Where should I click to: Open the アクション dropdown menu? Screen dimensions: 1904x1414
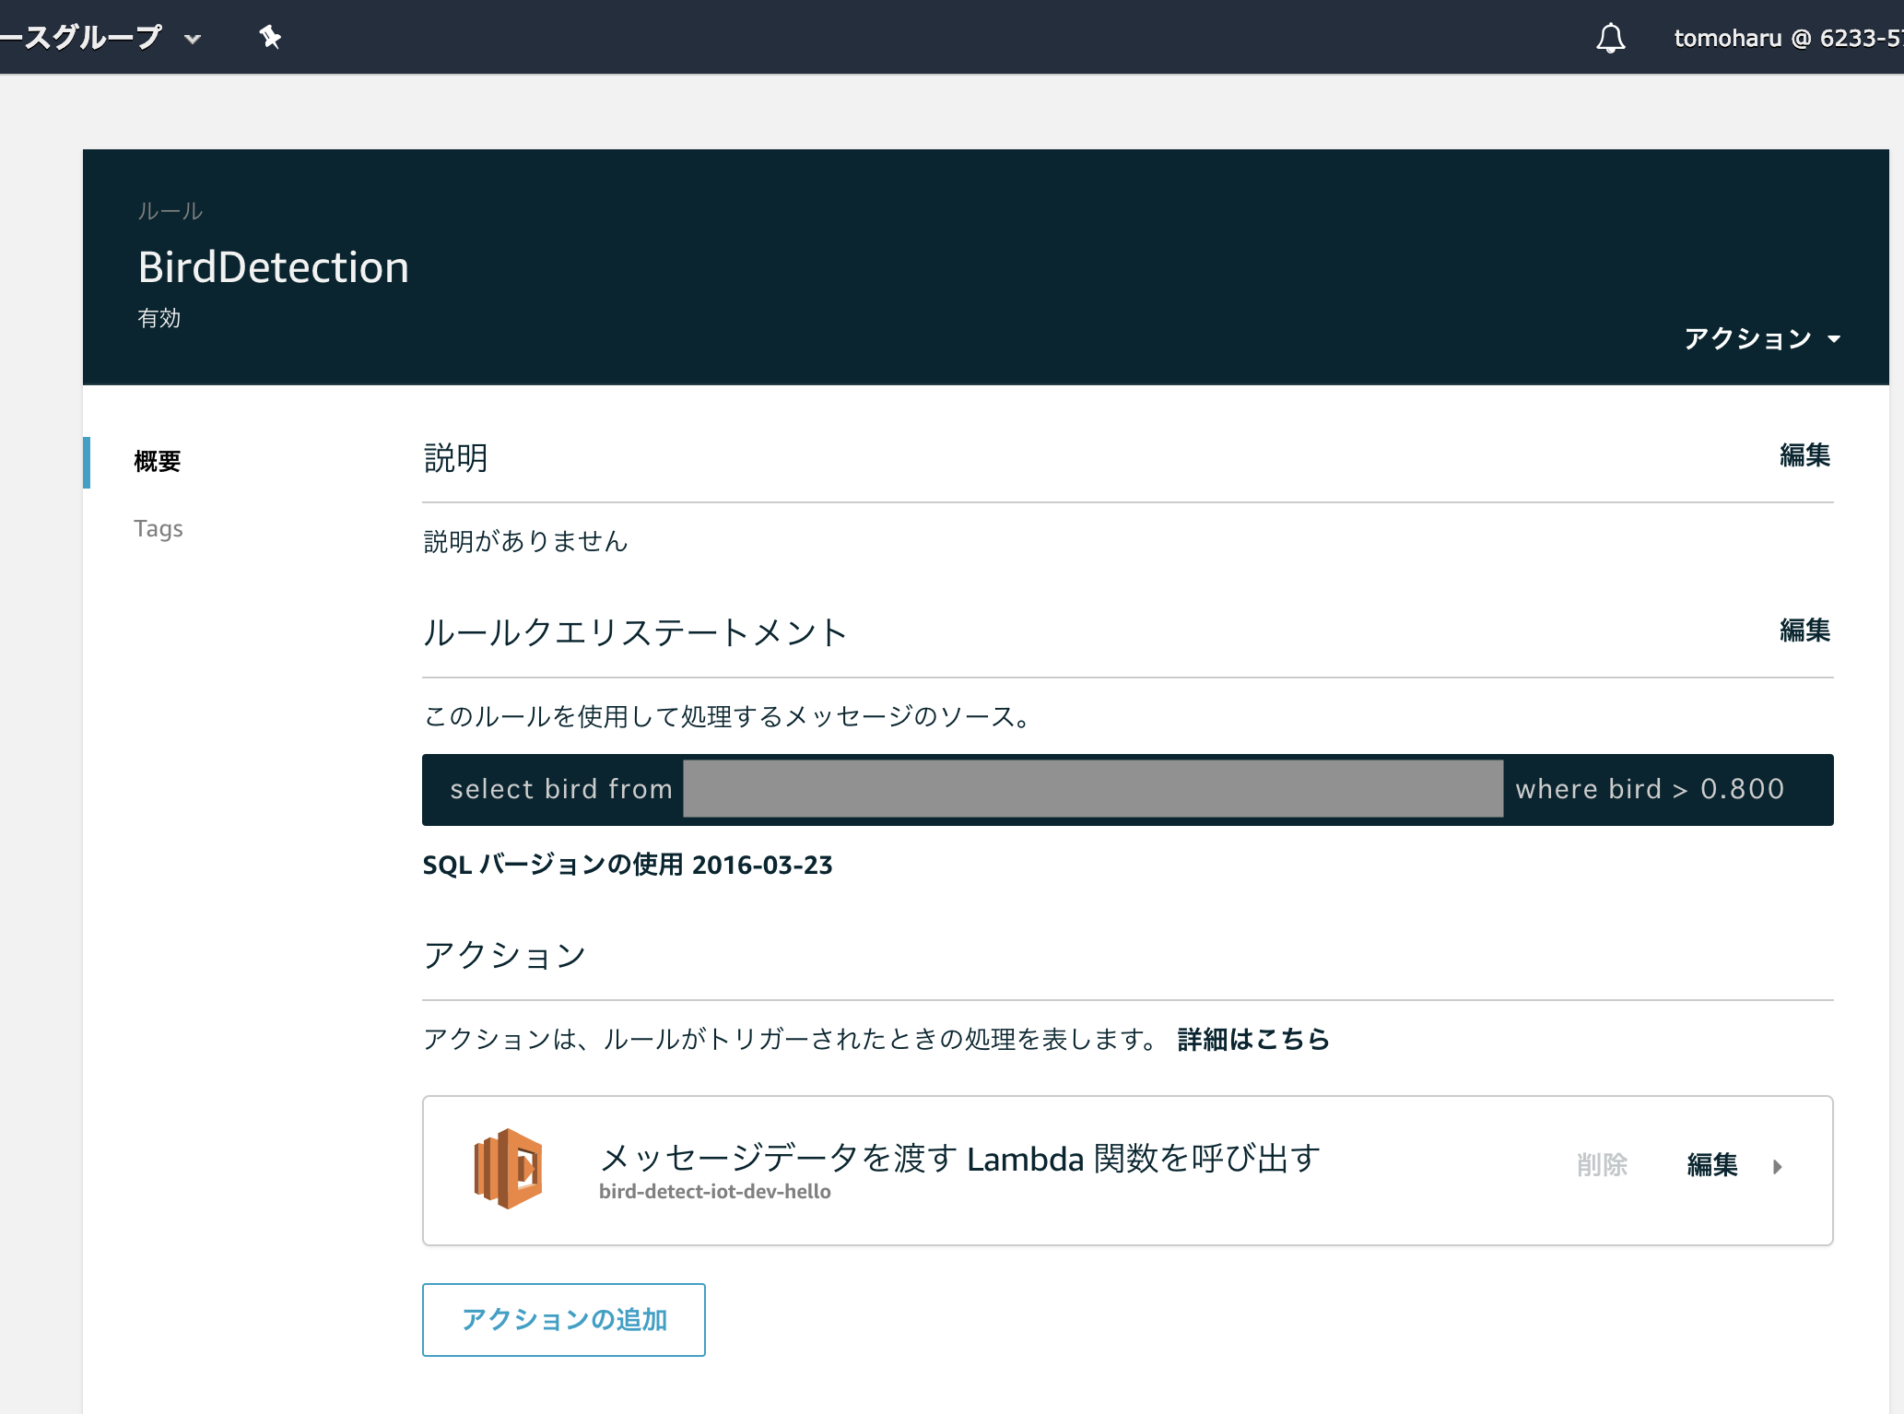[1762, 339]
